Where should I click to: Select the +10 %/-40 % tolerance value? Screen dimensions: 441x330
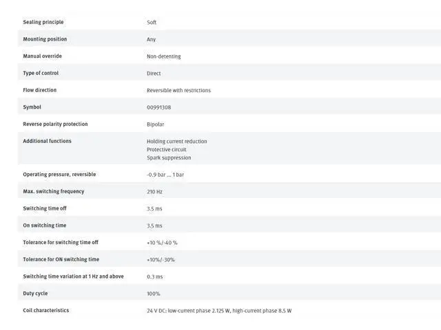pyautogui.click(x=162, y=243)
